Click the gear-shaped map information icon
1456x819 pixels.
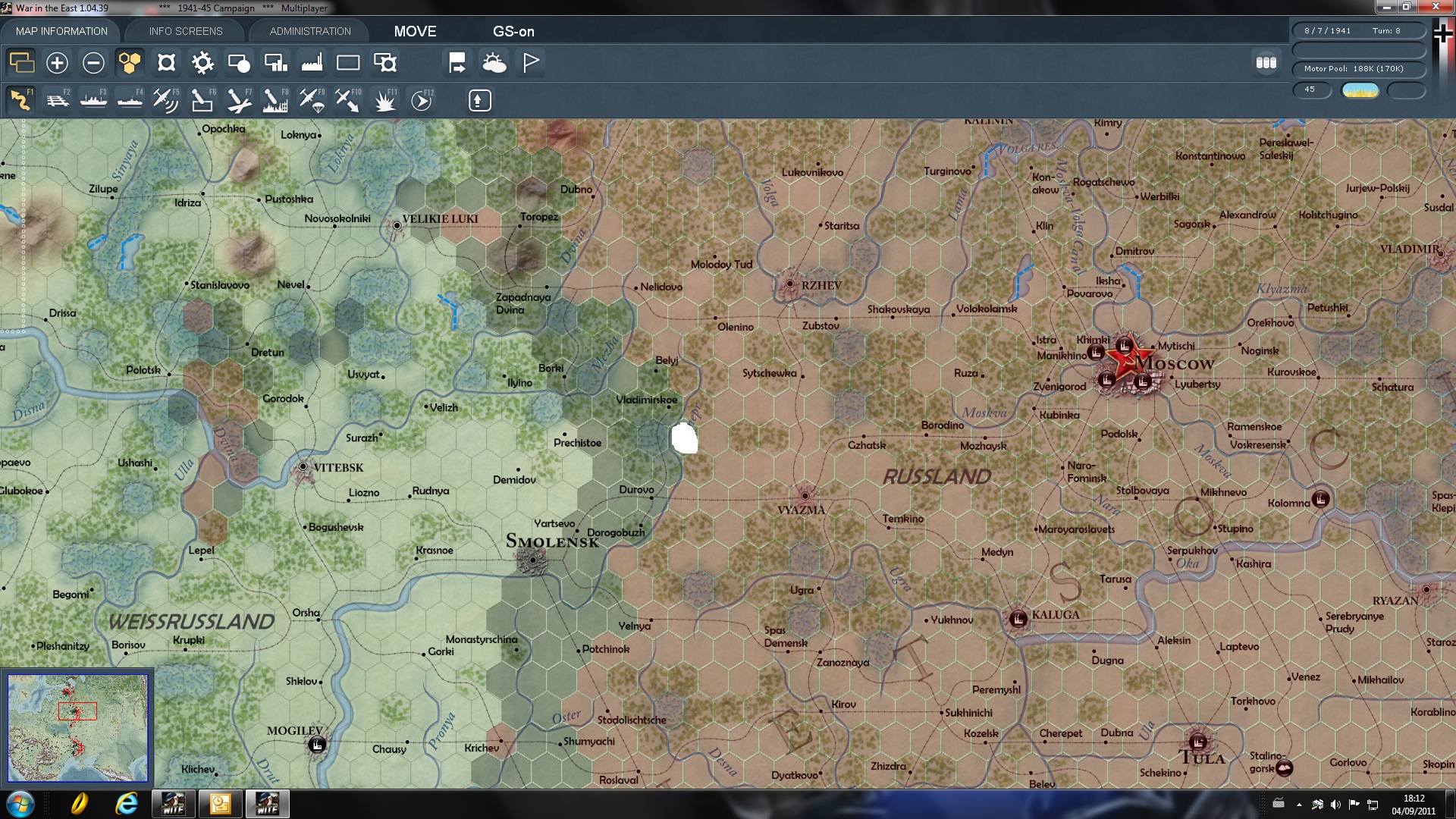coord(202,62)
